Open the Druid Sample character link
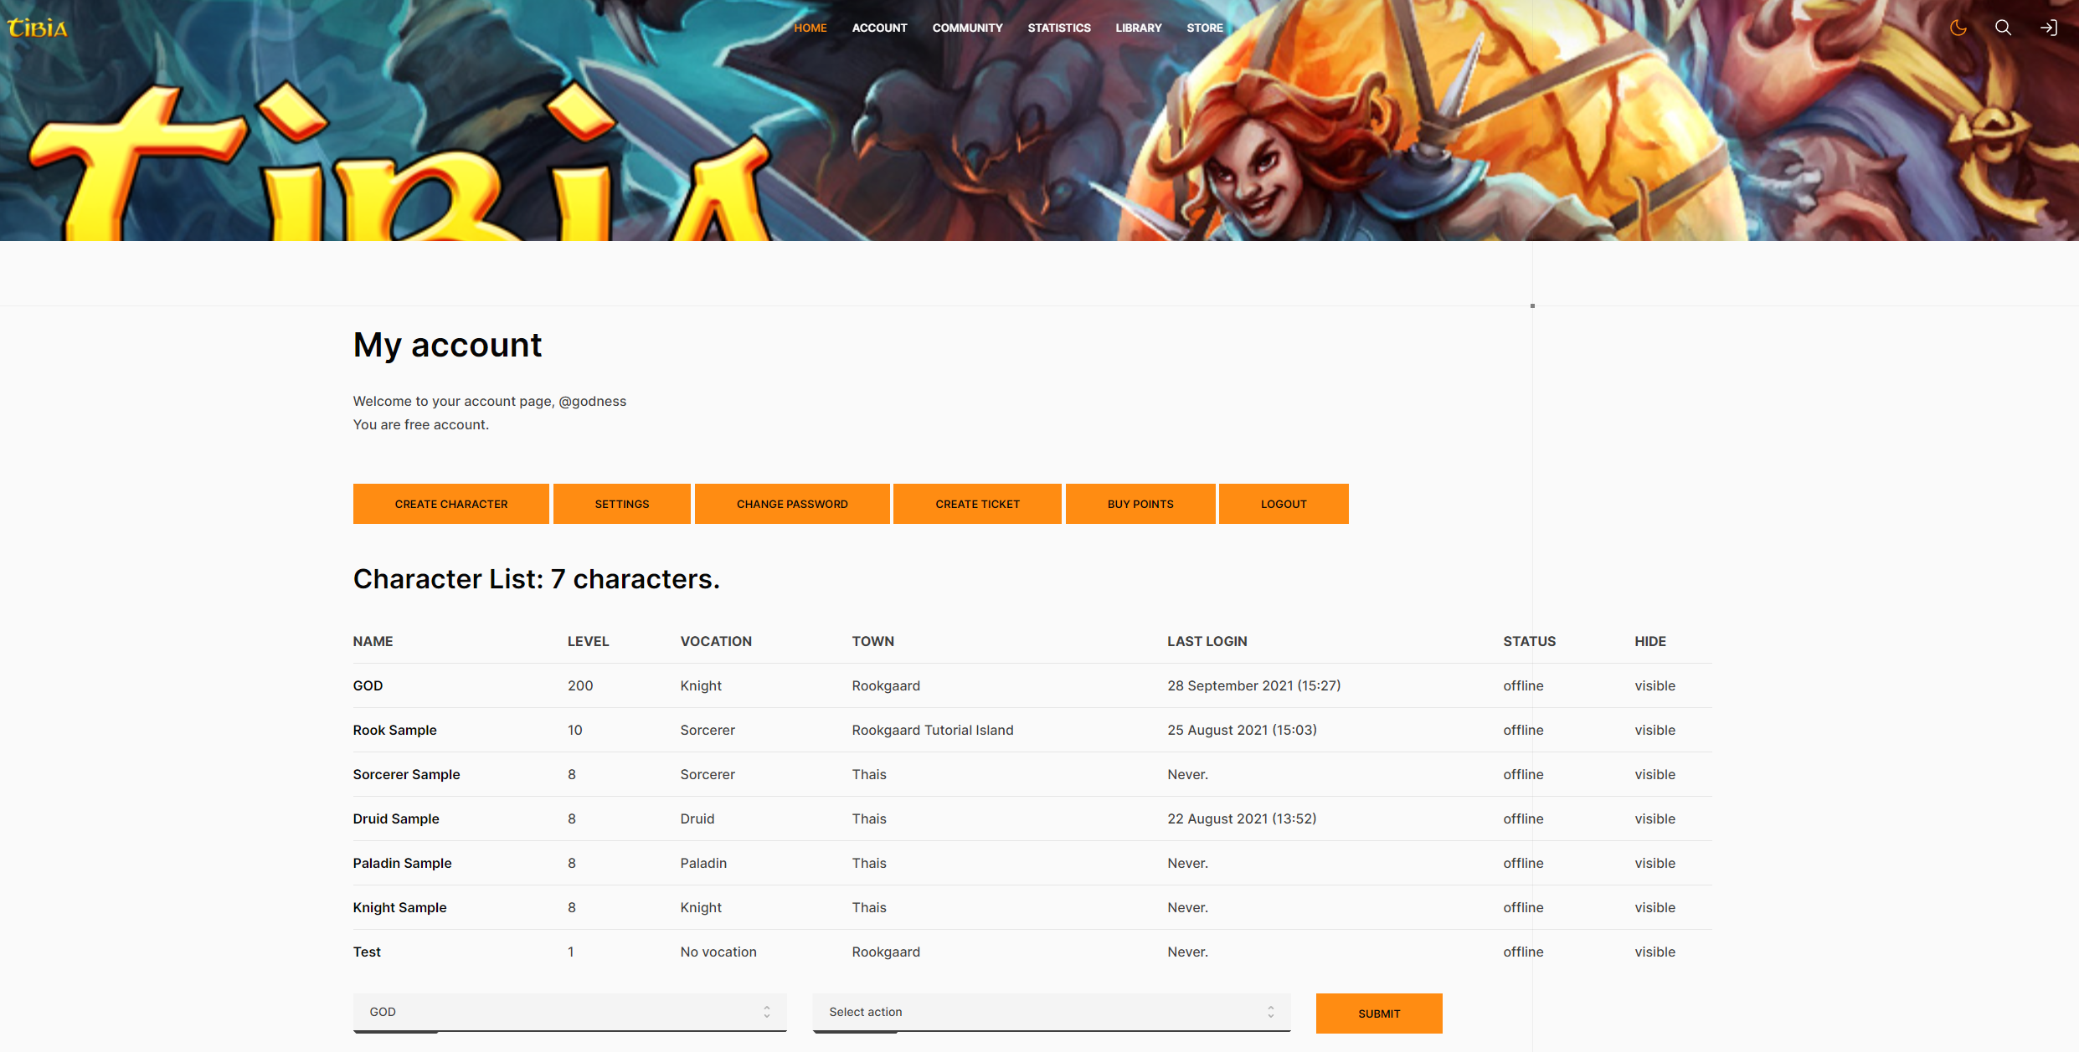The image size is (2079, 1052). point(396,819)
